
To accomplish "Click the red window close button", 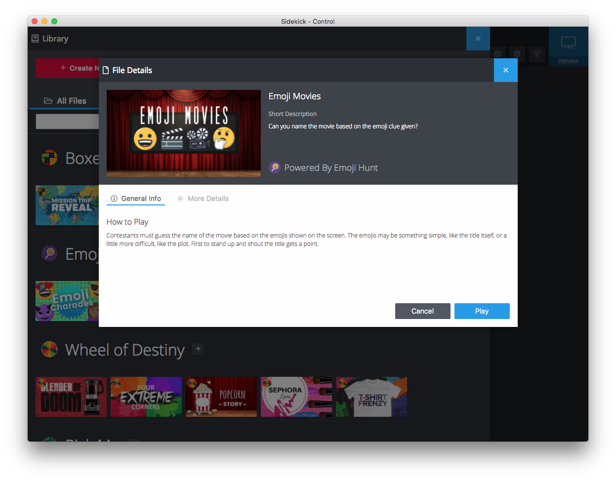I will coord(35,21).
